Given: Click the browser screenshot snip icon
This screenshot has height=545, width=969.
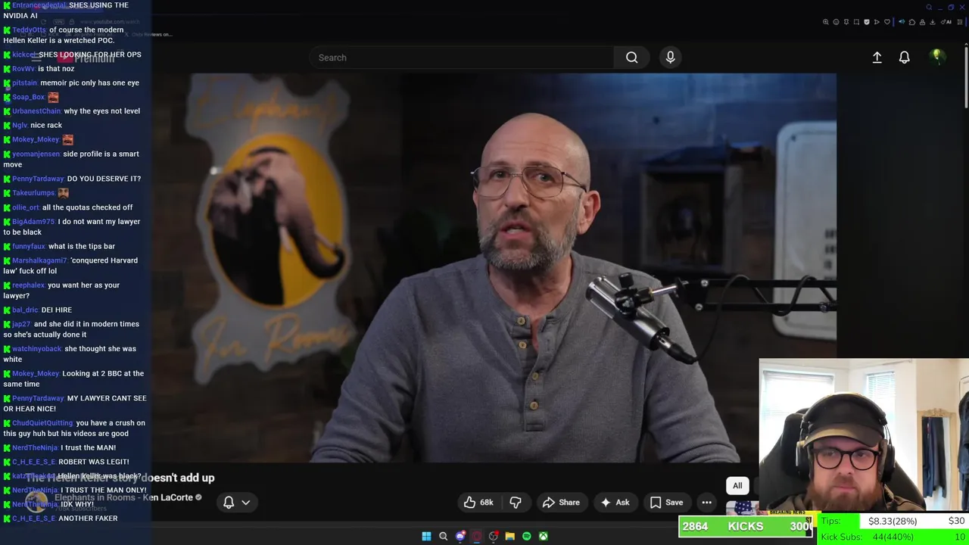Looking at the screenshot, I should 856,22.
